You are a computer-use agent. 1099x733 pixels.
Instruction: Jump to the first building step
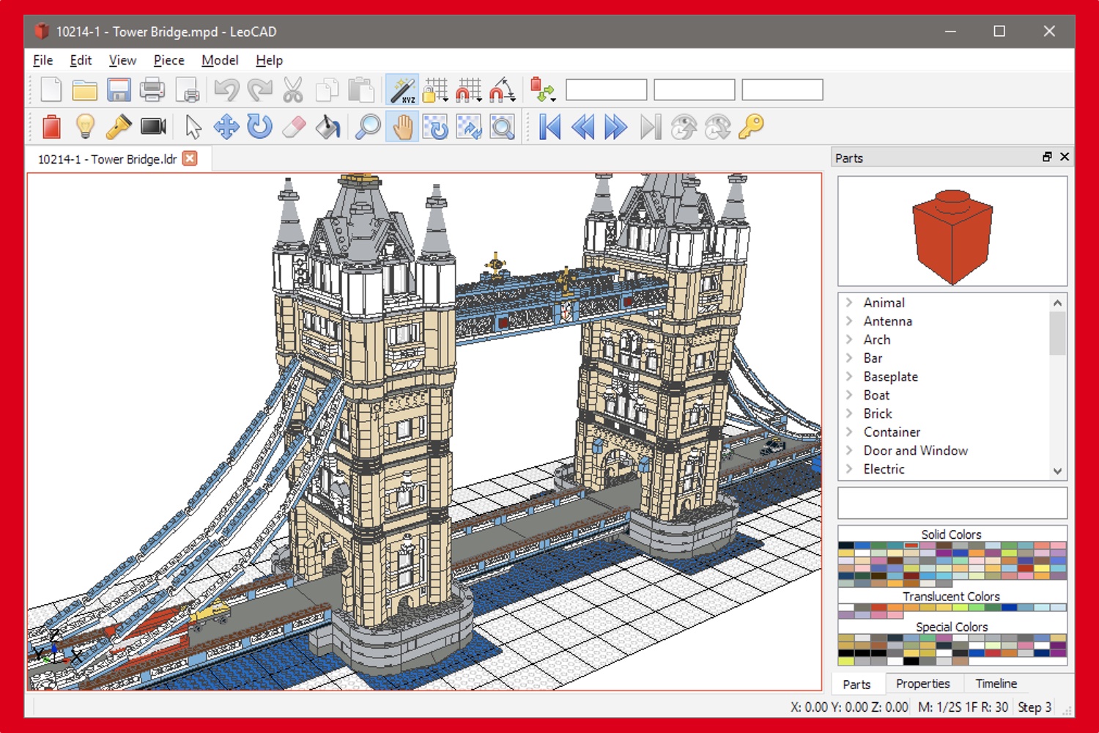coord(549,127)
